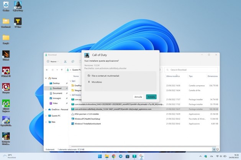241x160 pixels.
Task: Click the Cut scissors icon in Explorer toolbar
Action: tap(65, 61)
